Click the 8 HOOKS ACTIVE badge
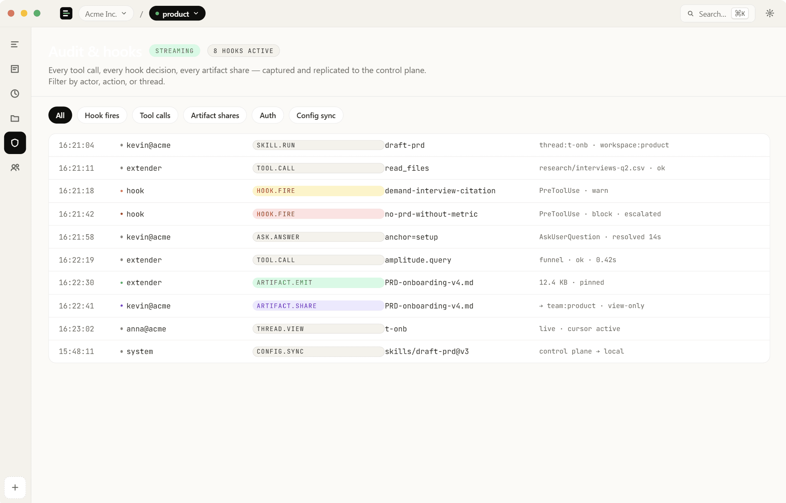 click(x=243, y=51)
